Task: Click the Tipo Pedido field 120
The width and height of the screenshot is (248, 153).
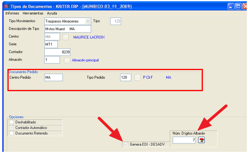Action: click(126, 77)
